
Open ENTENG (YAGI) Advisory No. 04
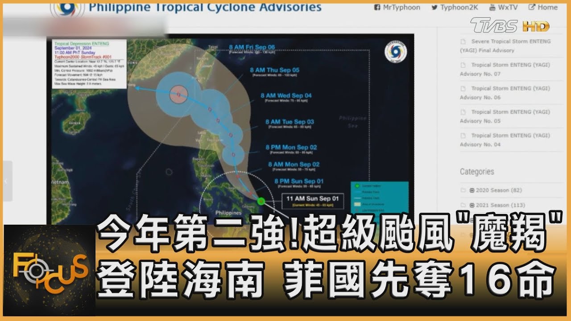(505, 140)
